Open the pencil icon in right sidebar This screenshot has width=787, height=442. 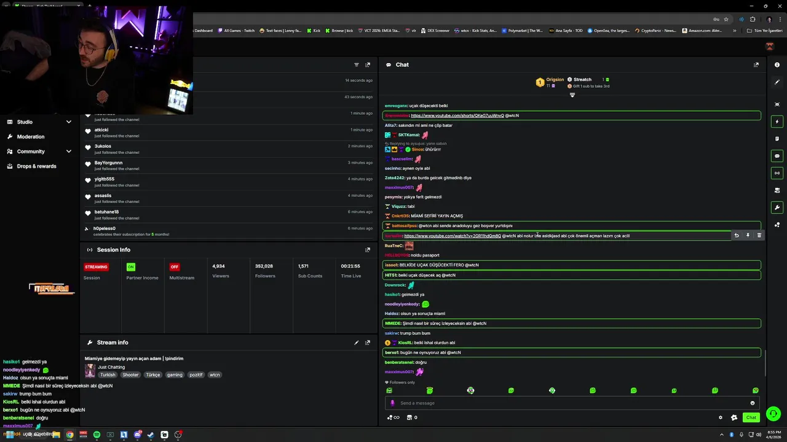[x=777, y=82]
